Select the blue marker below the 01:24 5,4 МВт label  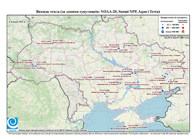152,57
